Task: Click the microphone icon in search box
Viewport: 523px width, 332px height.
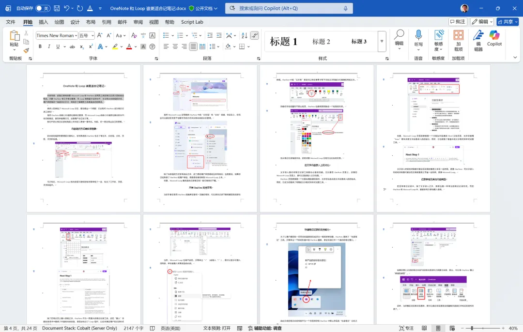Action: 346,8
